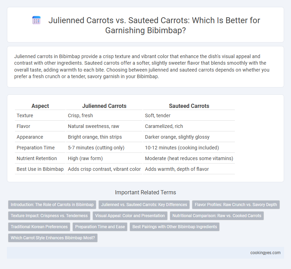Select the 'Best Use in Bibimbap' row label

click(40, 169)
